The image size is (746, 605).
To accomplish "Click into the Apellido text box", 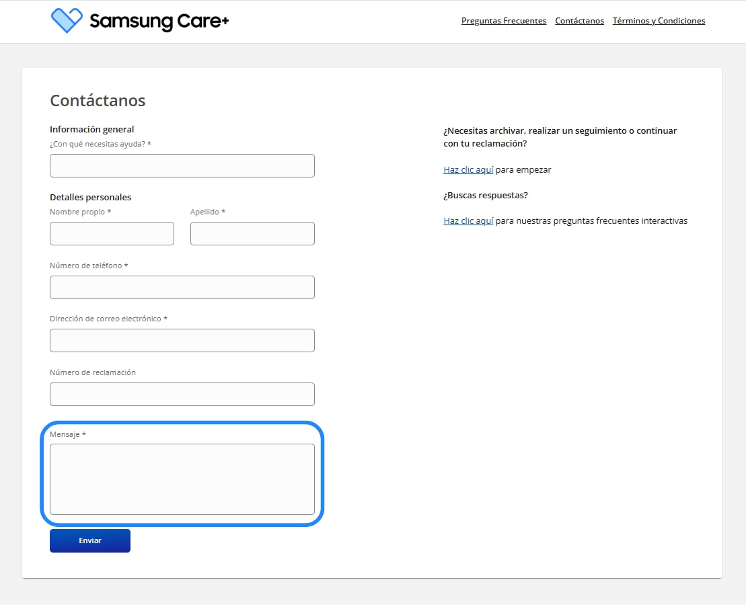I will tap(252, 234).
